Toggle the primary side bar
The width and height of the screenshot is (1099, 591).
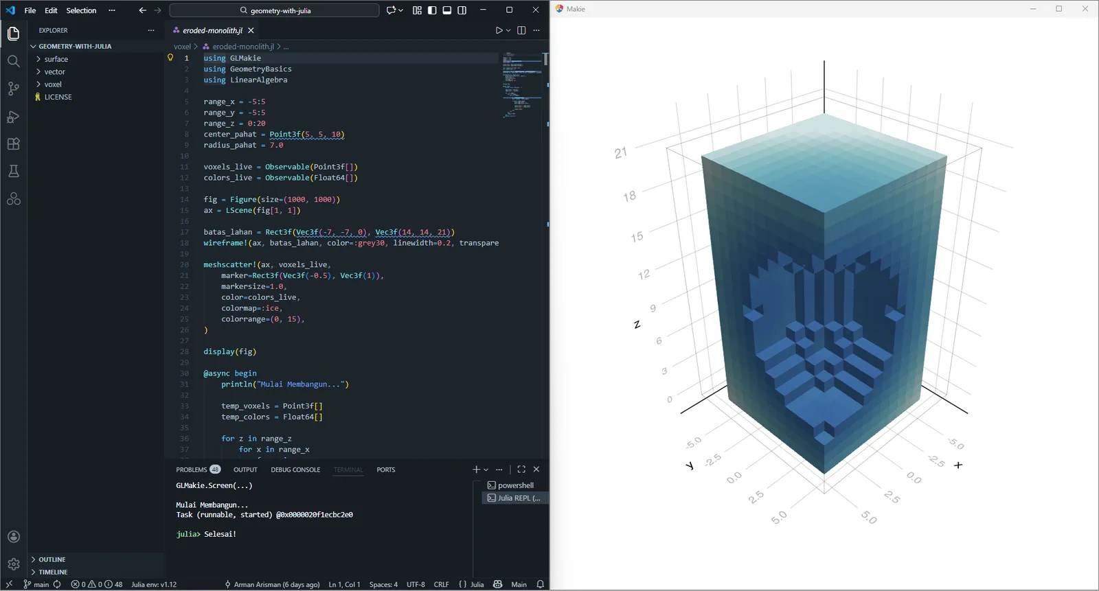432,10
